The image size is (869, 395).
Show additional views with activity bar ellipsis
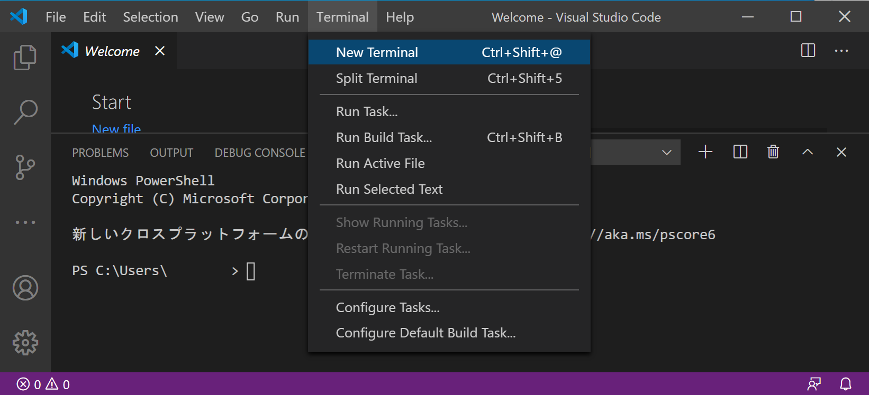(x=25, y=222)
